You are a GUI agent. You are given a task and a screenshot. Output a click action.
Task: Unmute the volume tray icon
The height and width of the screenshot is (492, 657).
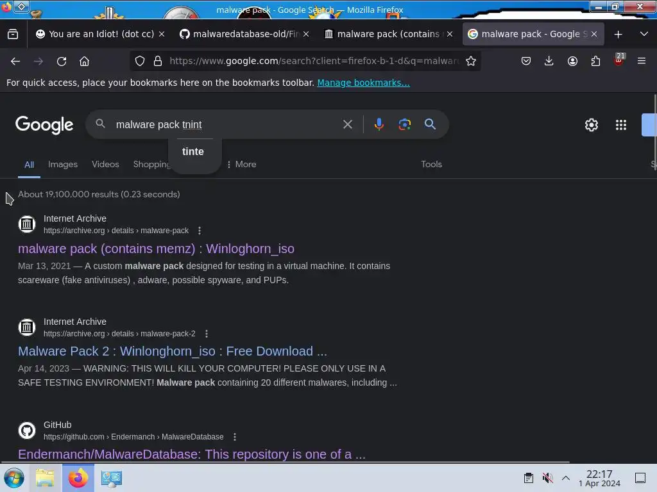pyautogui.click(x=547, y=478)
